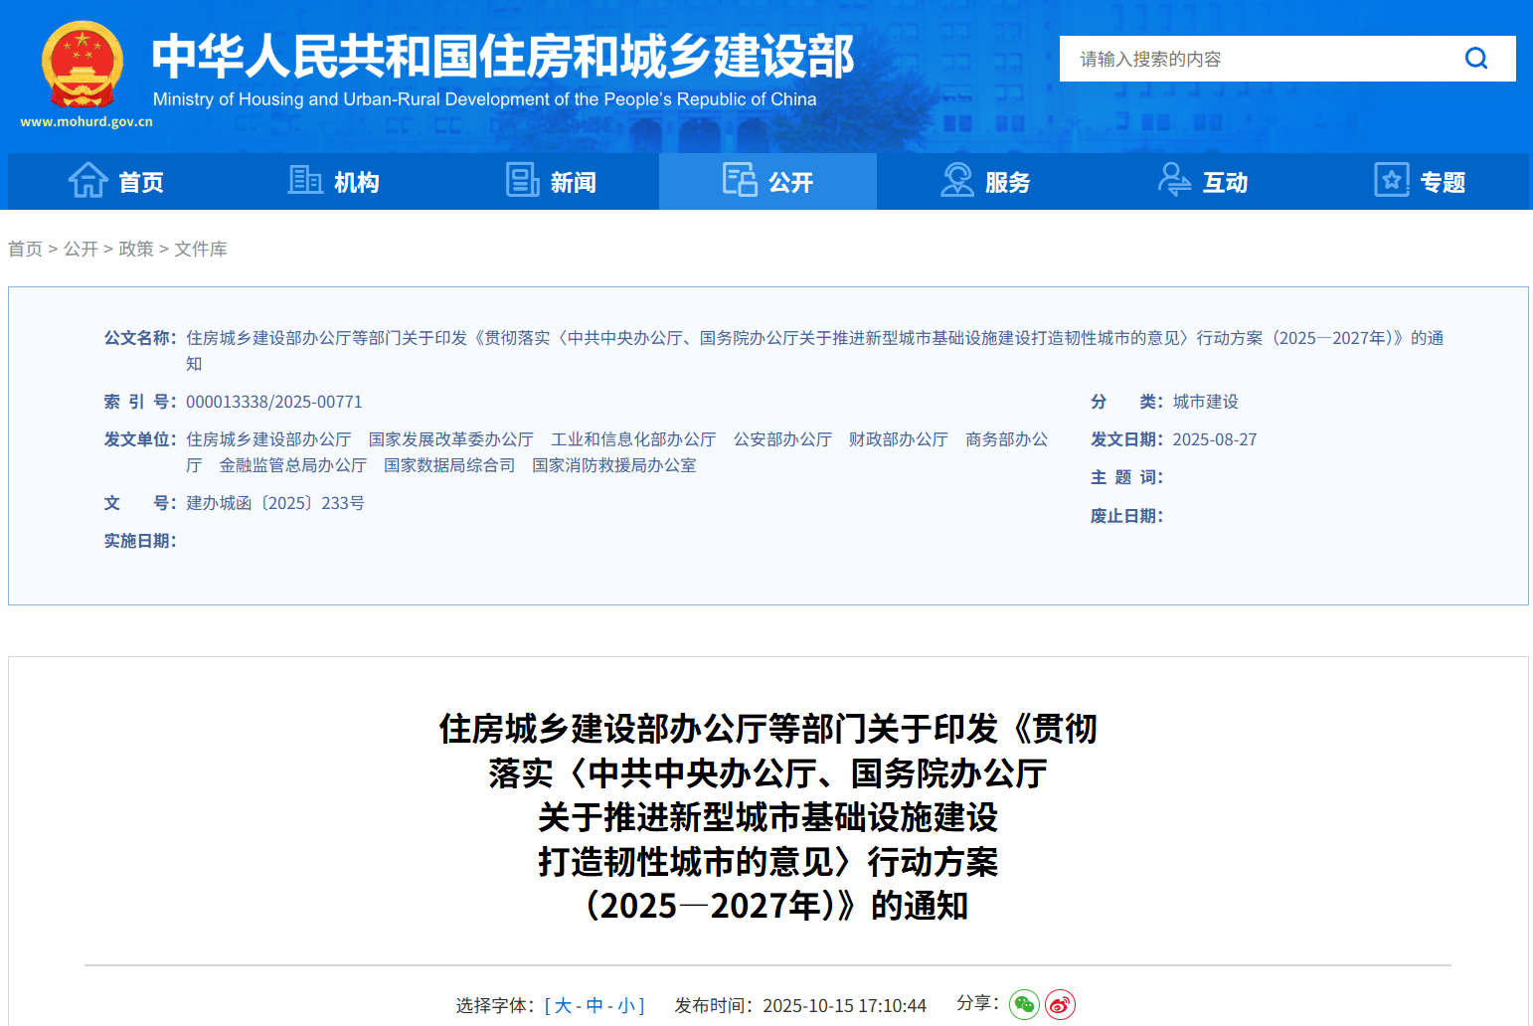This screenshot has width=1533, height=1026.
Task: Click the home house icon
Action: coord(87,181)
